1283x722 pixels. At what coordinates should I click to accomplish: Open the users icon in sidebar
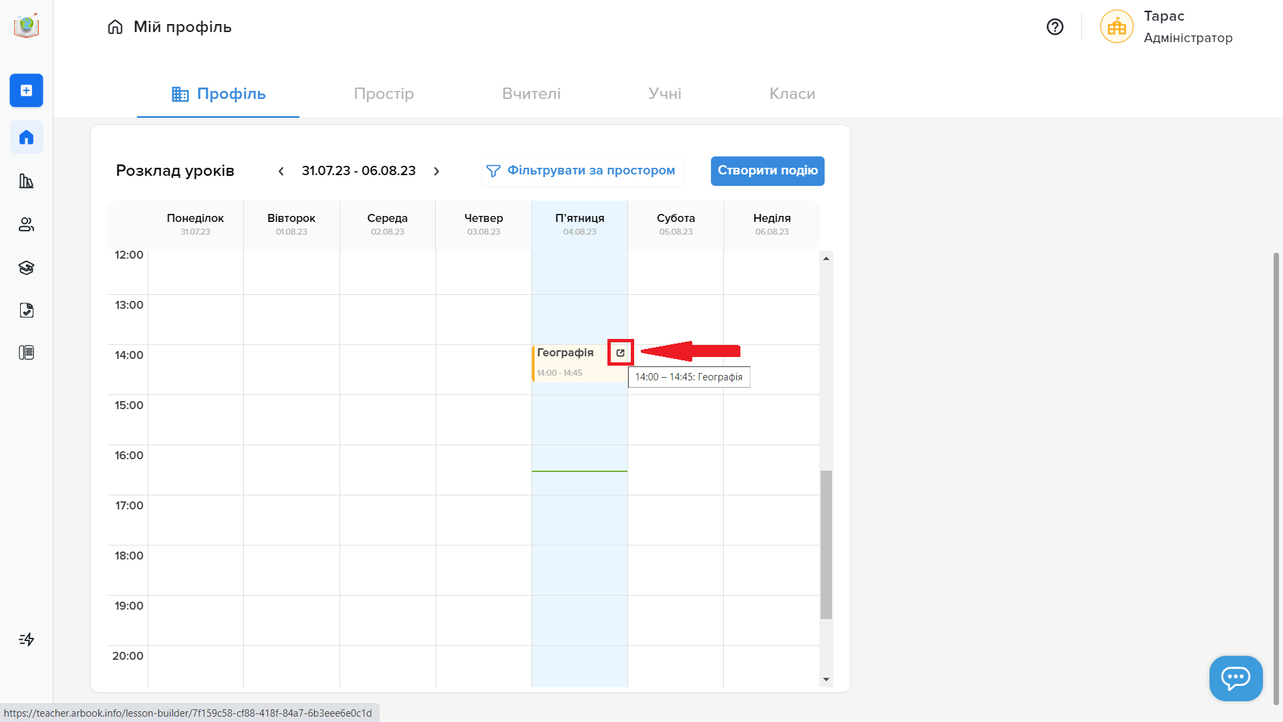pos(26,225)
